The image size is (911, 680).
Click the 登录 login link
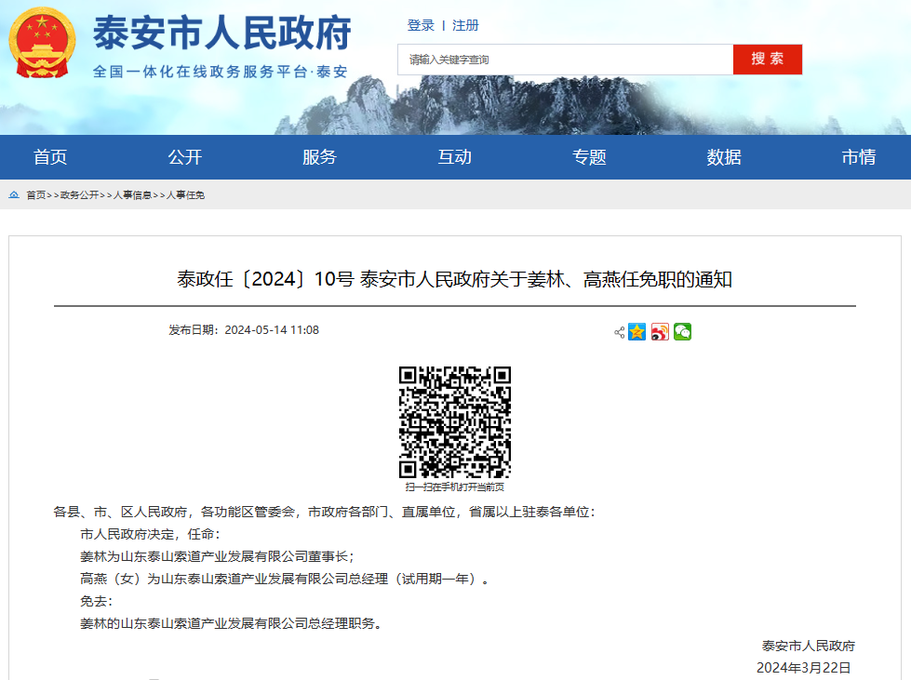(x=421, y=25)
